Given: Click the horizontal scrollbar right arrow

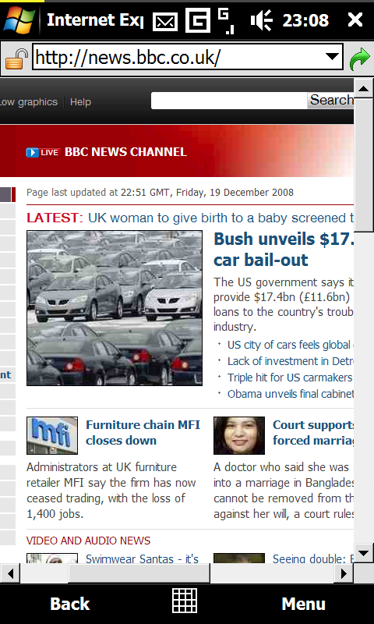Looking at the screenshot, I should pos(344,573).
